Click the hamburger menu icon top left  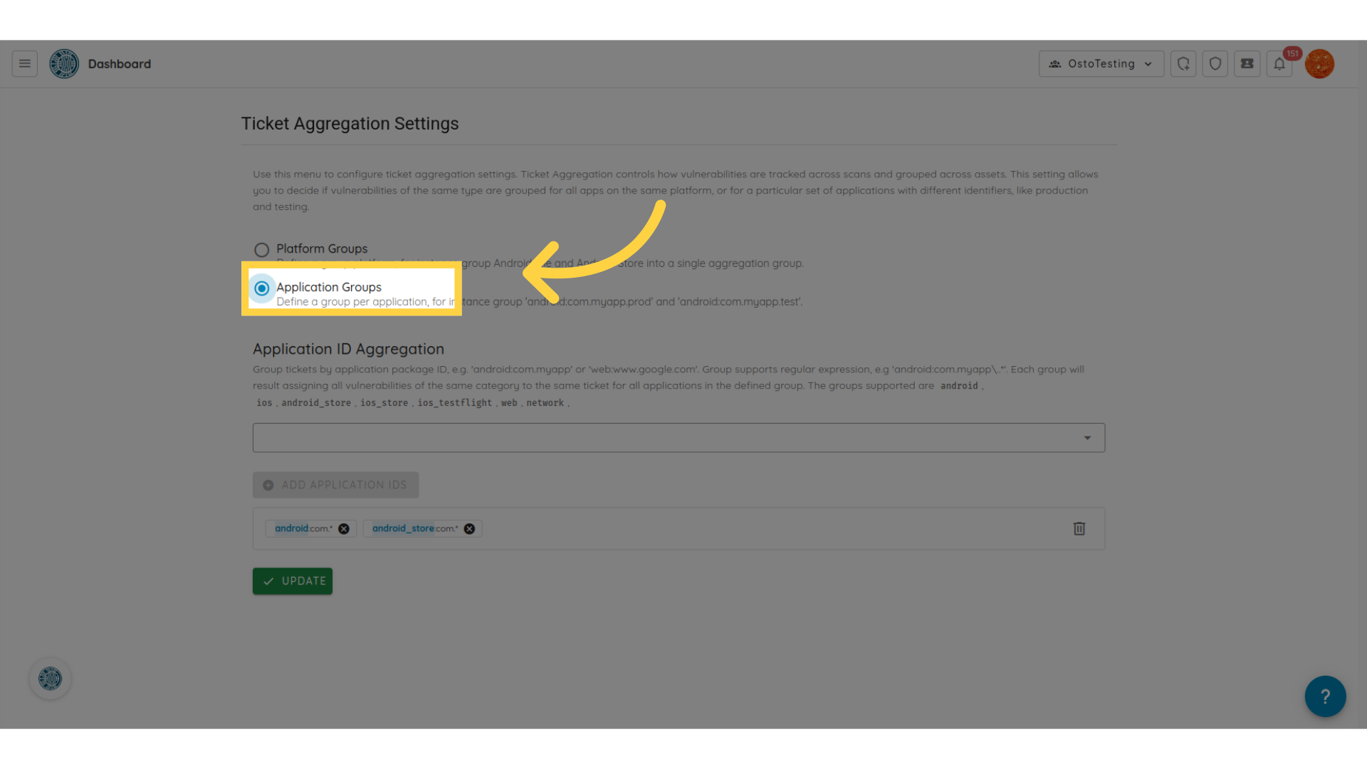tap(24, 64)
